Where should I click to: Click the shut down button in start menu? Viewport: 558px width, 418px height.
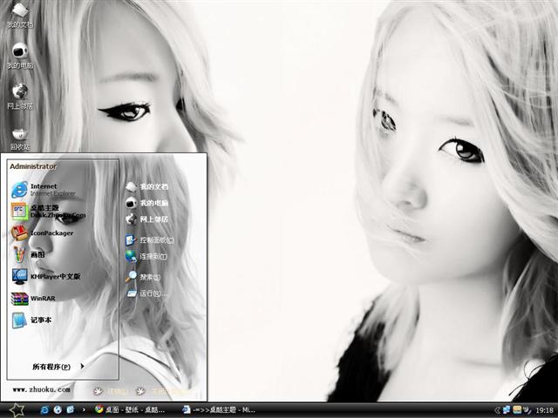[x=160, y=391]
